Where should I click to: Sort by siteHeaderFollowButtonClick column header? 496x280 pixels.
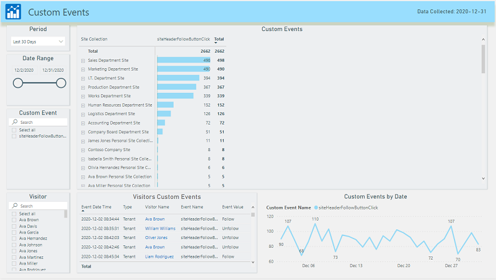184,39
